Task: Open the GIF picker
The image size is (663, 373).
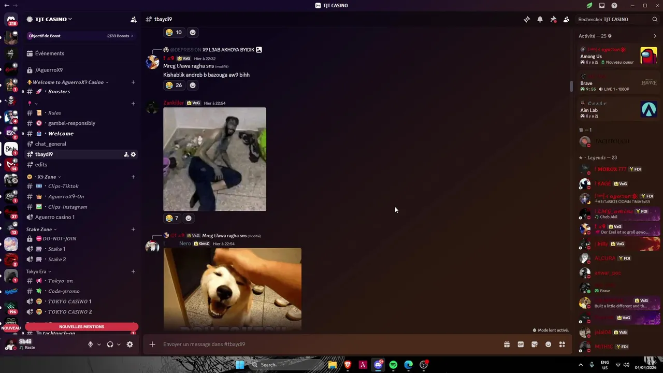Action: (521, 345)
